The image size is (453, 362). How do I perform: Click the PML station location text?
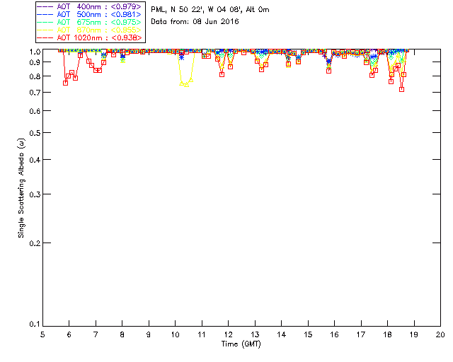(x=210, y=9)
